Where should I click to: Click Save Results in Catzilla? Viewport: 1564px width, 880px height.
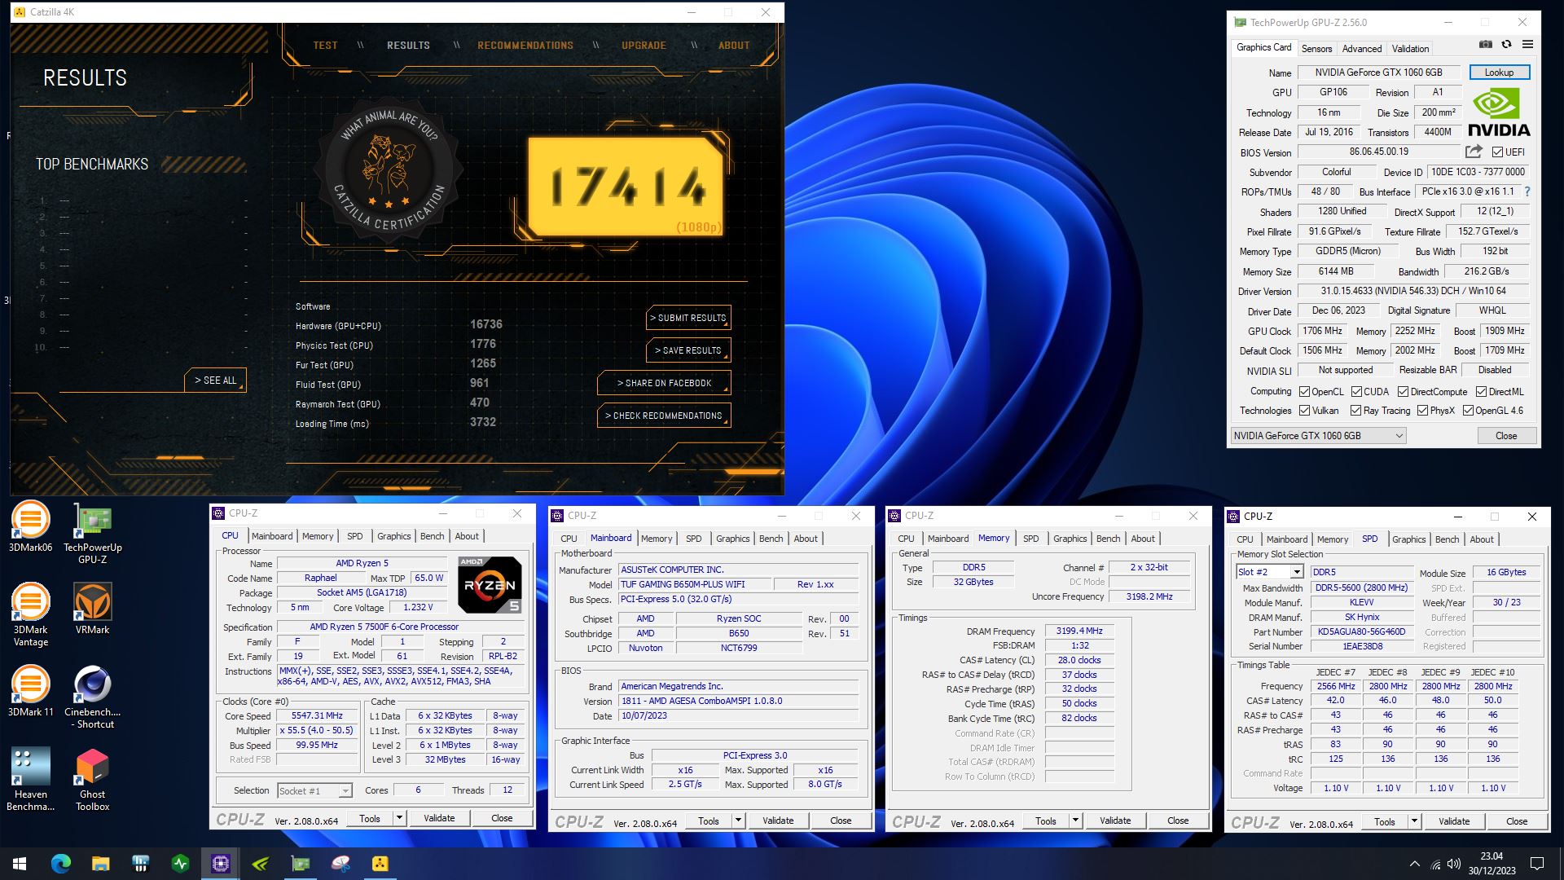[x=688, y=350]
